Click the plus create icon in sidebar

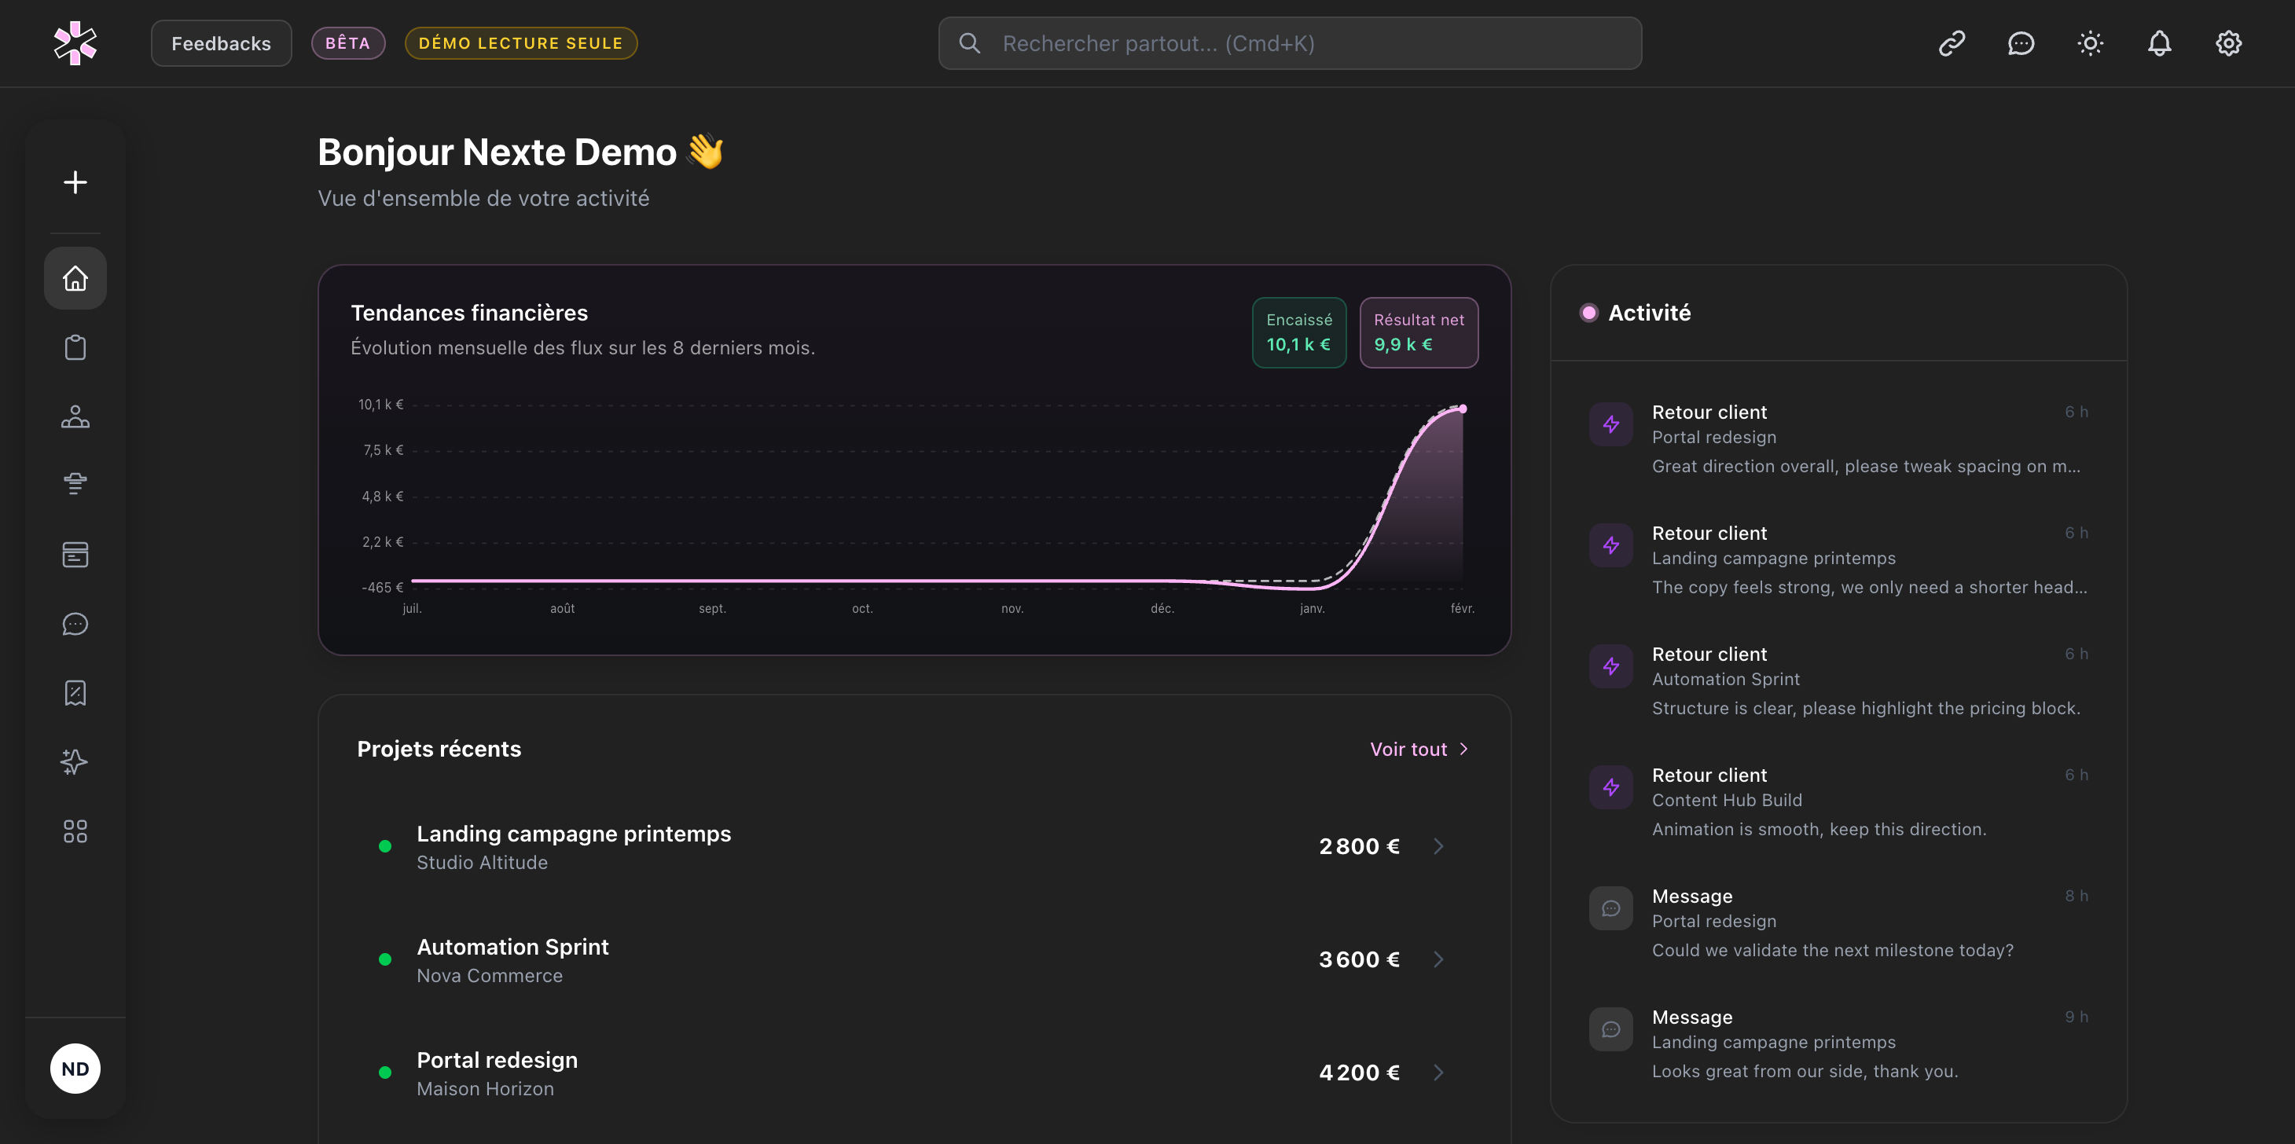point(75,182)
